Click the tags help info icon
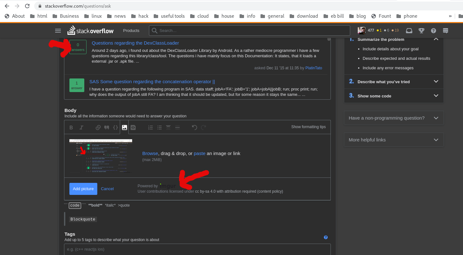The image size is (463, 255). tap(326, 237)
